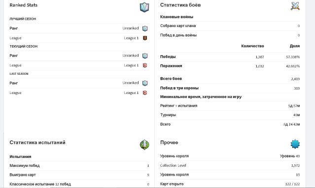Click best season Unranked shield icon
The height and width of the screenshot is (188, 315).
(x=145, y=29)
